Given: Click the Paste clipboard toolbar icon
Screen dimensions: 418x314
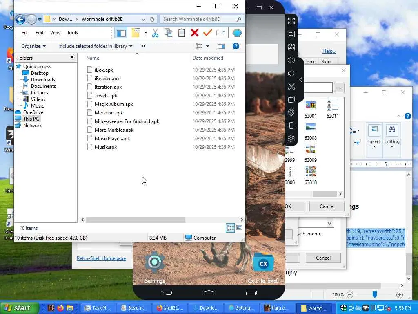Looking at the screenshot, I should tap(182, 33).
